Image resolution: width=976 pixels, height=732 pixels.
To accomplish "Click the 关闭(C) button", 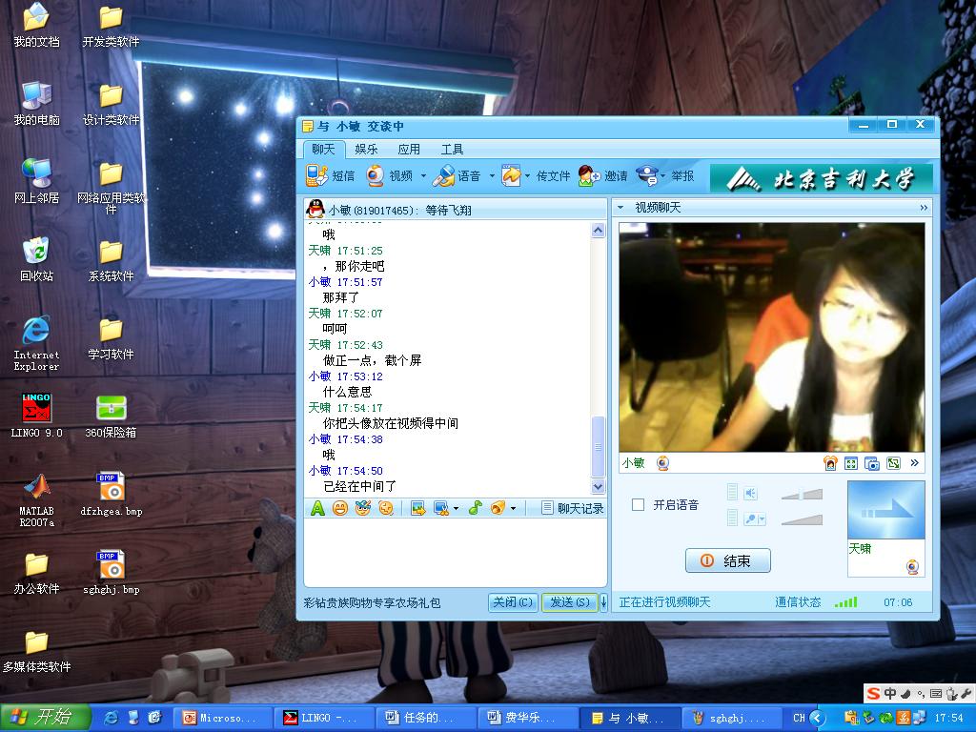I will (x=513, y=602).
